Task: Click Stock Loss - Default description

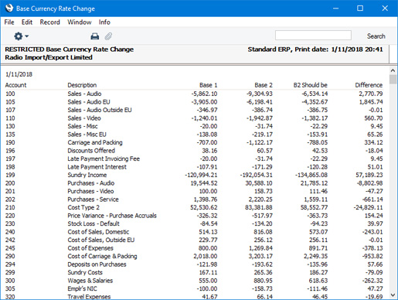Action: point(94,223)
